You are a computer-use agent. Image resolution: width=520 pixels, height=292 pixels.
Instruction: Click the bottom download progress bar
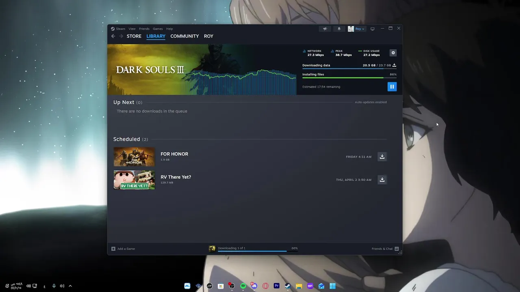[x=258, y=251]
